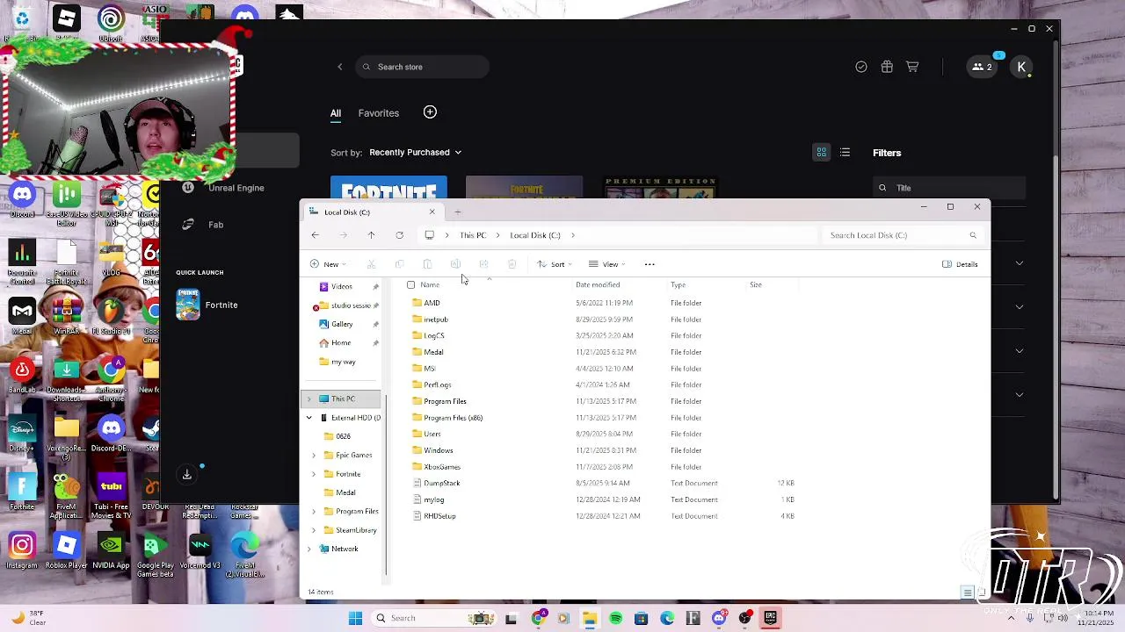Image resolution: width=1125 pixels, height=632 pixels.
Task: Switch to details list view icon in status bar
Action: point(967,592)
